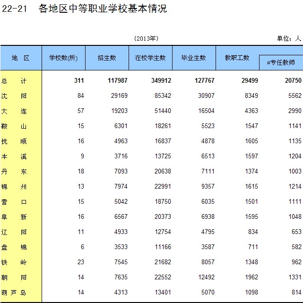Select Huludao students cell 13401
Image resolution: width=303 pixels, height=303 pixels.
point(163,292)
